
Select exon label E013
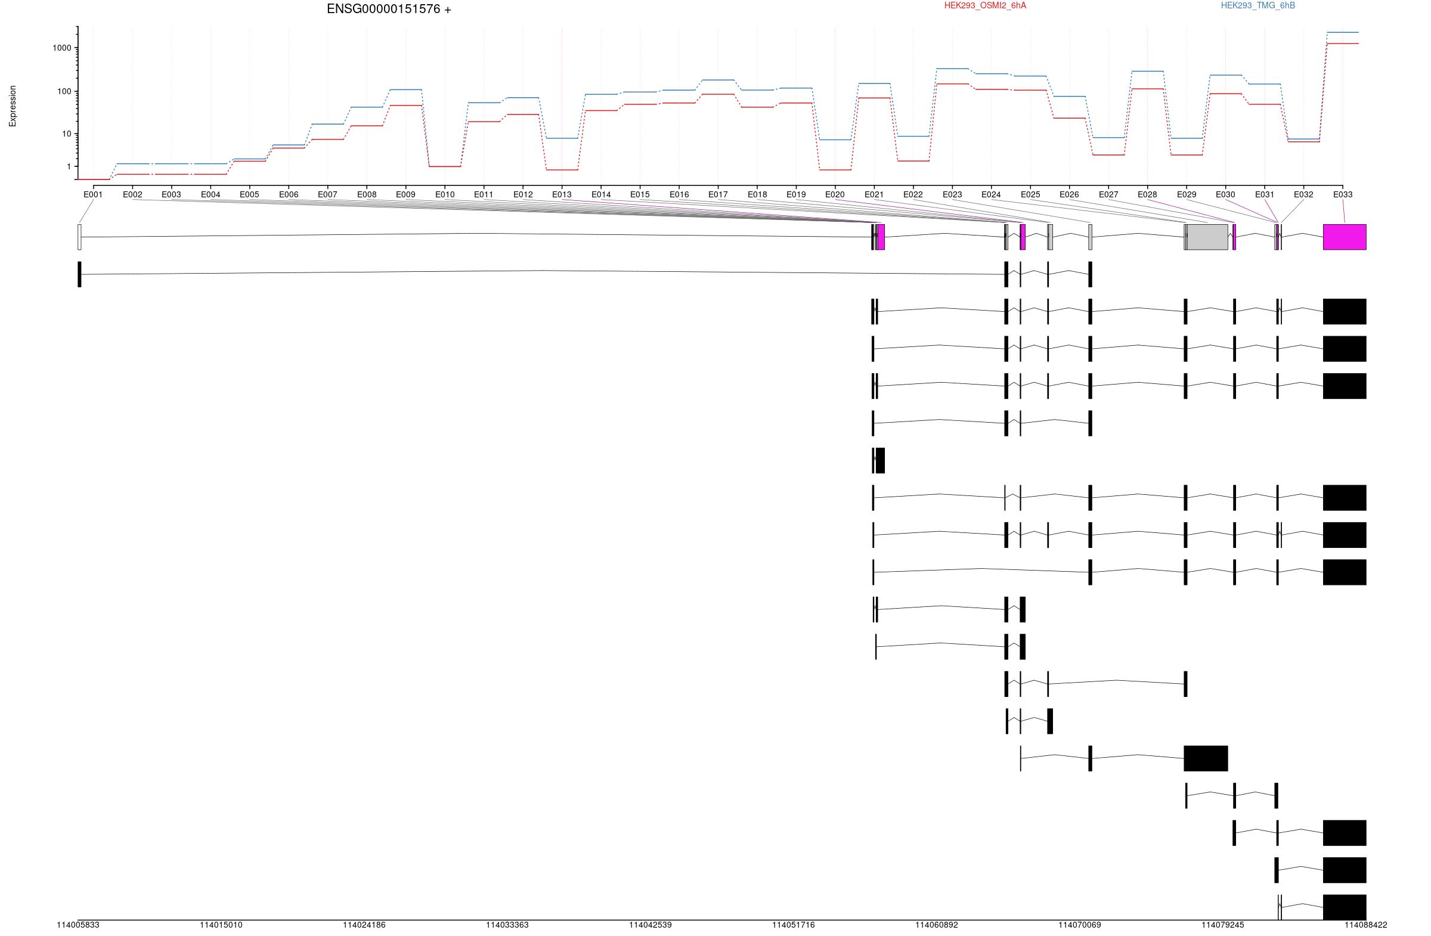point(562,194)
